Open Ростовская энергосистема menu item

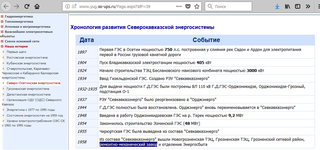click(x=27, y=57)
